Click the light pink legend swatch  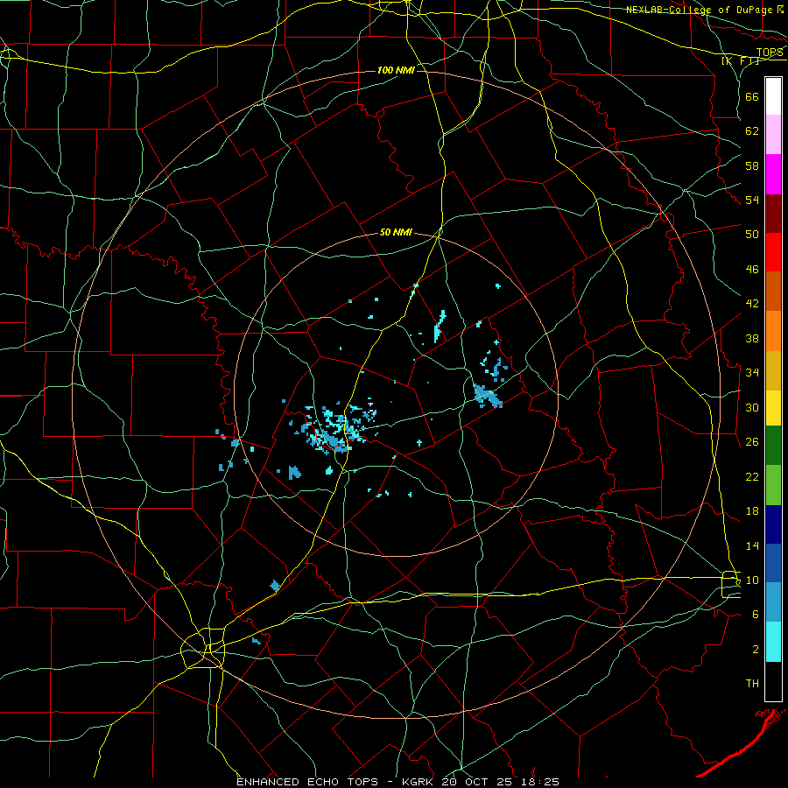(773, 135)
